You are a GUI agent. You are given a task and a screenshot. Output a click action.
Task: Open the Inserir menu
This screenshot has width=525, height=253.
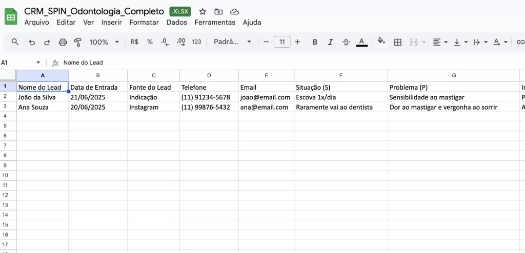[111, 22]
